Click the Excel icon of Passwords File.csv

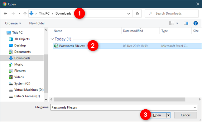(56, 46)
